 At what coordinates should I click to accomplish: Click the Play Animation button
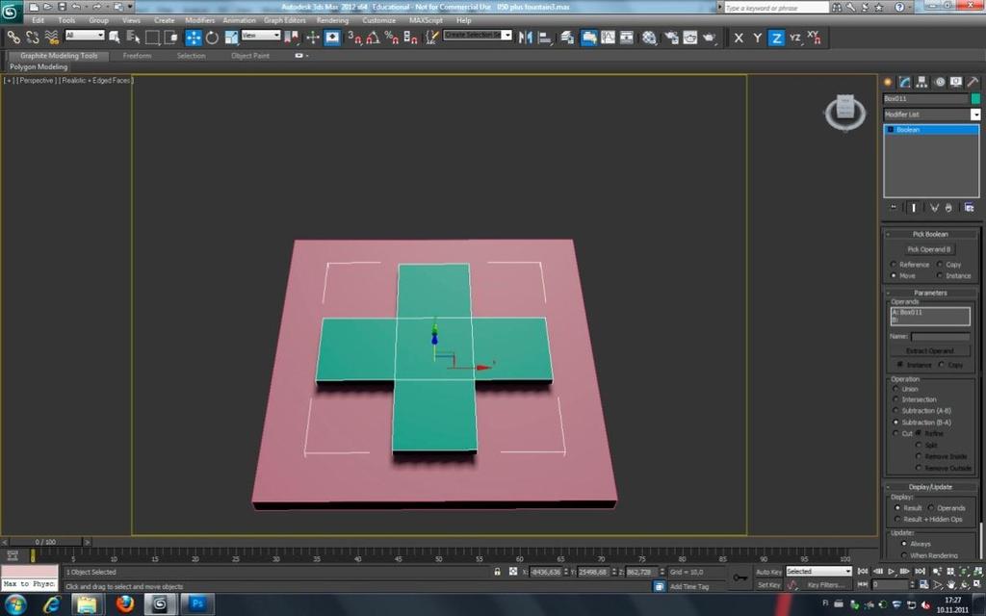coord(891,572)
